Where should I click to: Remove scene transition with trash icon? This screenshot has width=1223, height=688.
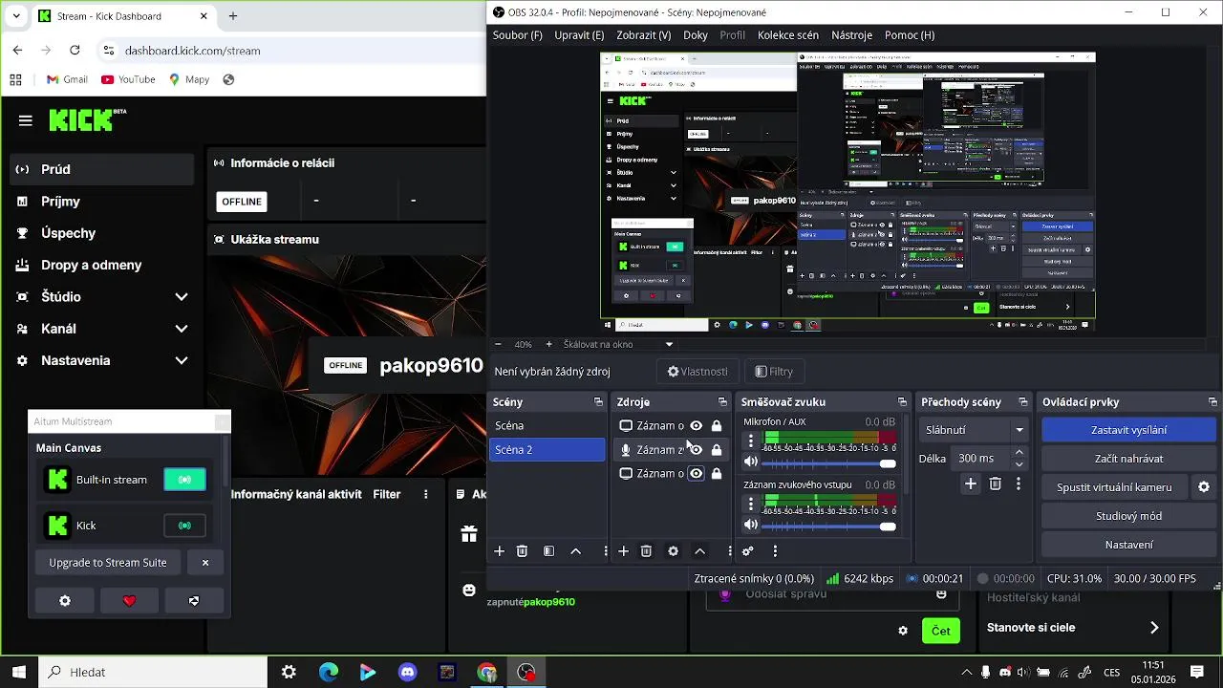pyautogui.click(x=995, y=484)
